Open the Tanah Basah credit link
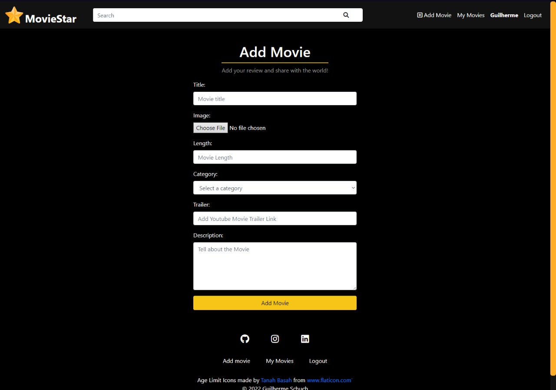Viewport: 556px width, 390px height. [276, 380]
